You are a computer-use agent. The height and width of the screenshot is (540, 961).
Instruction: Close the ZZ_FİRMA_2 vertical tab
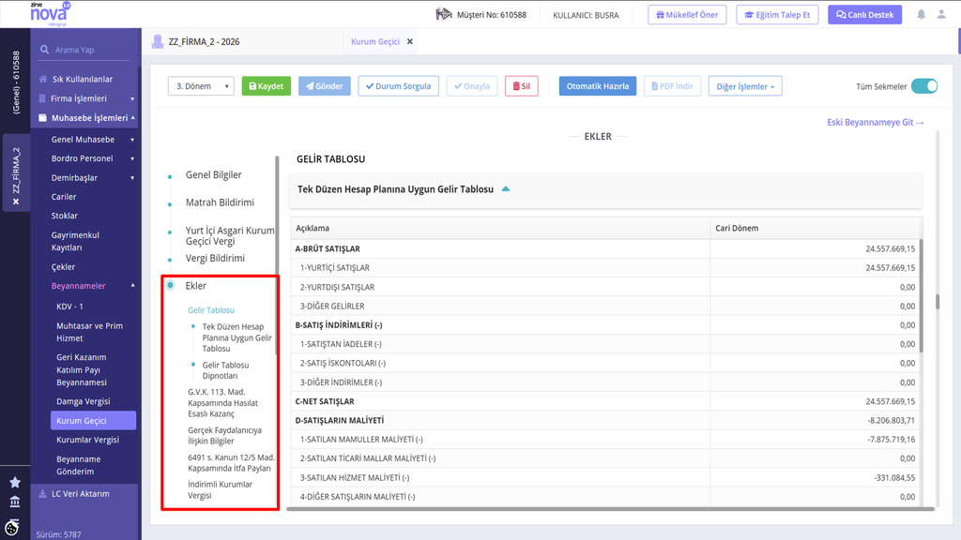16,202
